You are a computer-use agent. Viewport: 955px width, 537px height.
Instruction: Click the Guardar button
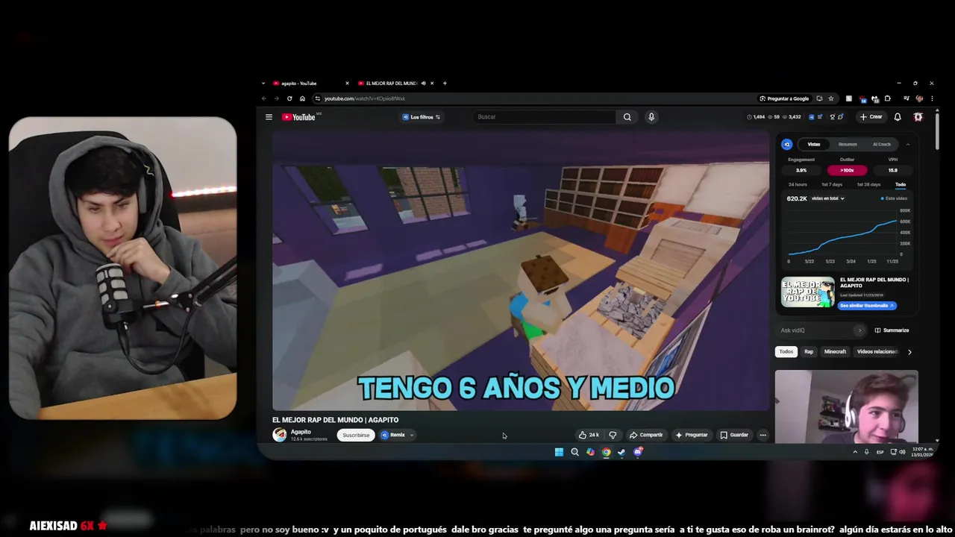pyautogui.click(x=734, y=435)
